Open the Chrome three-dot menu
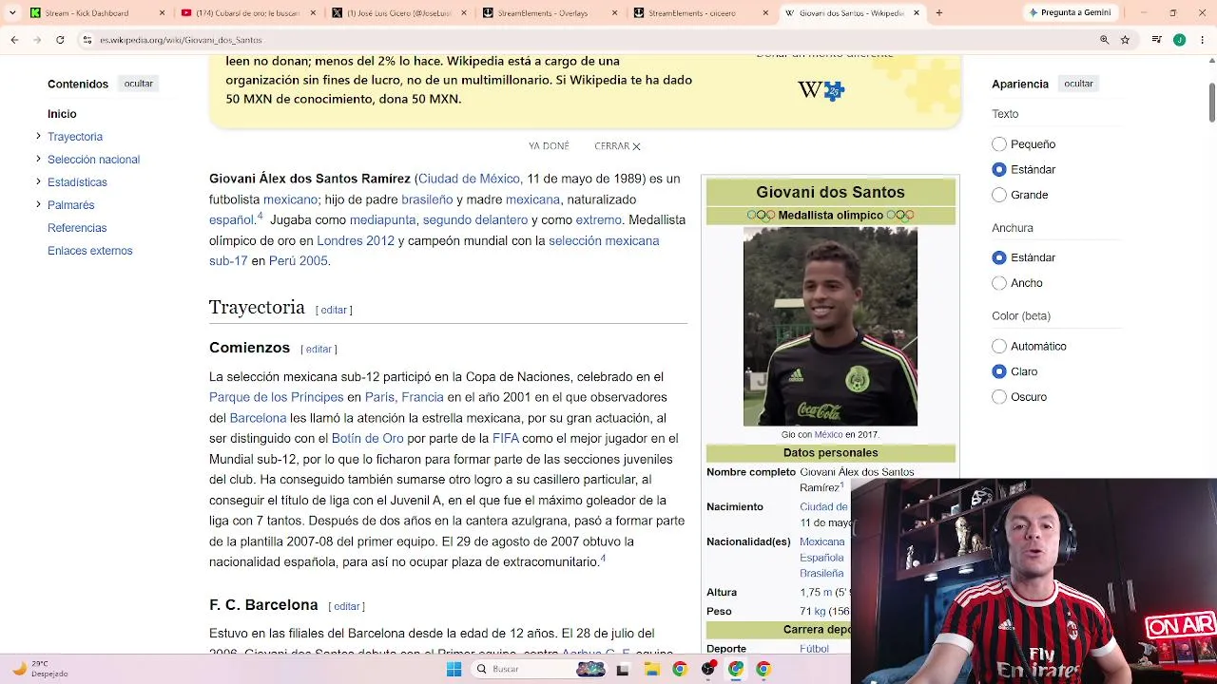 click(1201, 40)
